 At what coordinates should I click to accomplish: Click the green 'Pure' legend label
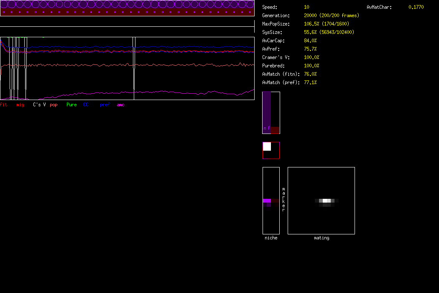click(x=71, y=105)
